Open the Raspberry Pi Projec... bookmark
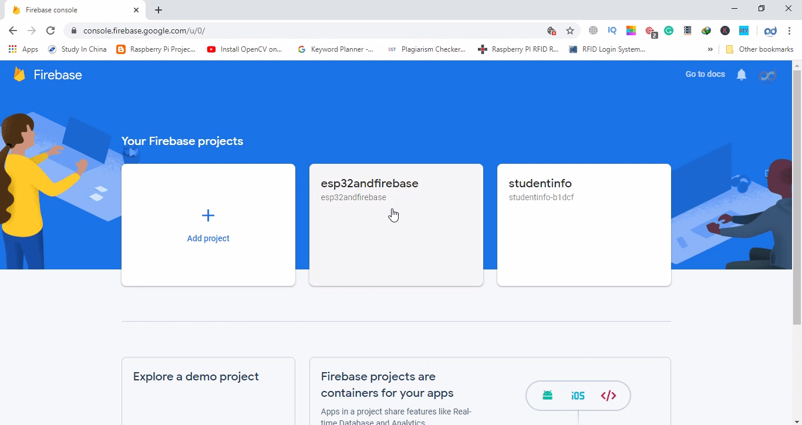 [156, 49]
